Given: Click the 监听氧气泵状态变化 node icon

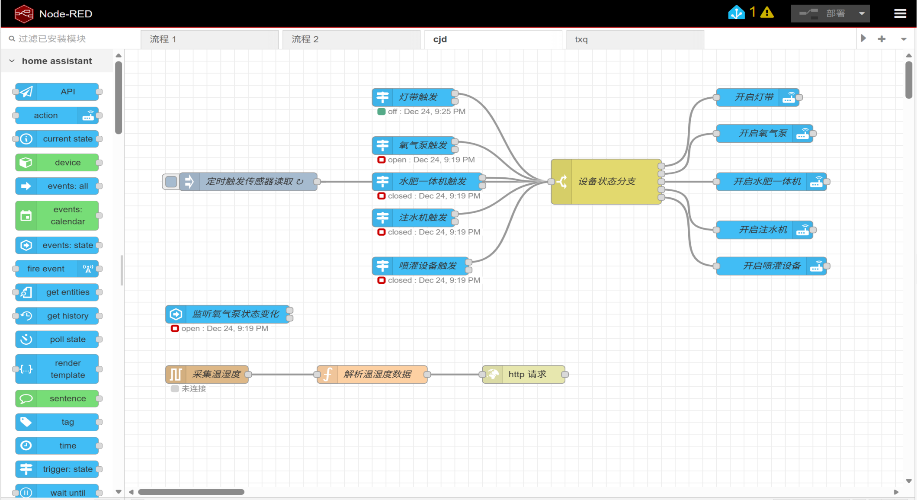Looking at the screenshot, I should coord(176,314).
